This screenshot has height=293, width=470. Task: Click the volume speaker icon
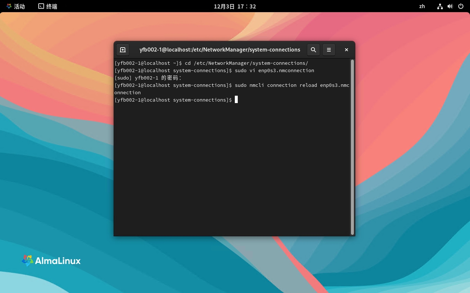450,6
